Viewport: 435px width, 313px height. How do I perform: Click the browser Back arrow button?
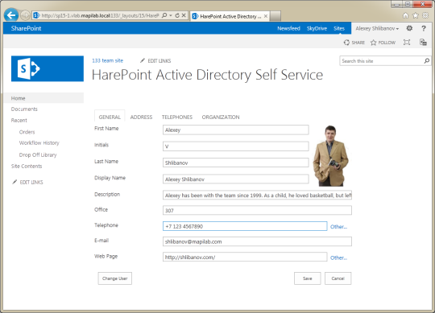pyautogui.click(x=11, y=15)
